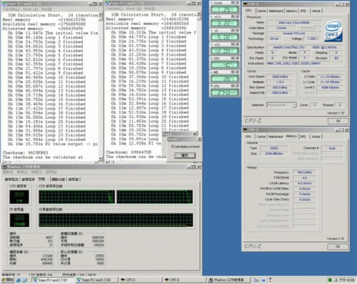The width and height of the screenshot is (357, 284).
Task: Open the Mainboard tab in the CPU-Z Processor window
Action: coord(276,11)
